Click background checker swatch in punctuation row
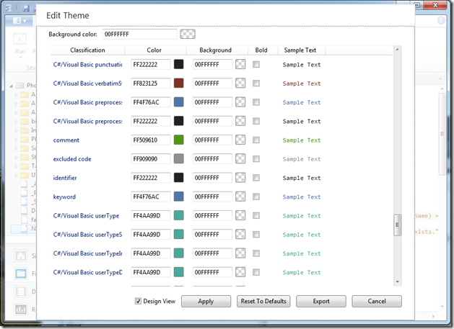This screenshot has width=454, height=329. pos(240,64)
